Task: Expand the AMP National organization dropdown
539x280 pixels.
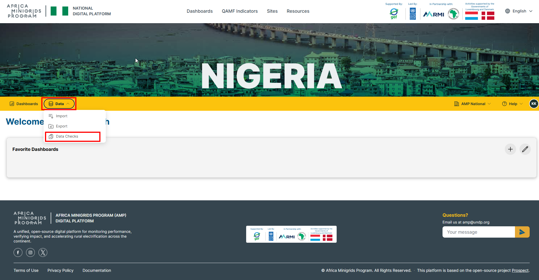Action: 473,104
